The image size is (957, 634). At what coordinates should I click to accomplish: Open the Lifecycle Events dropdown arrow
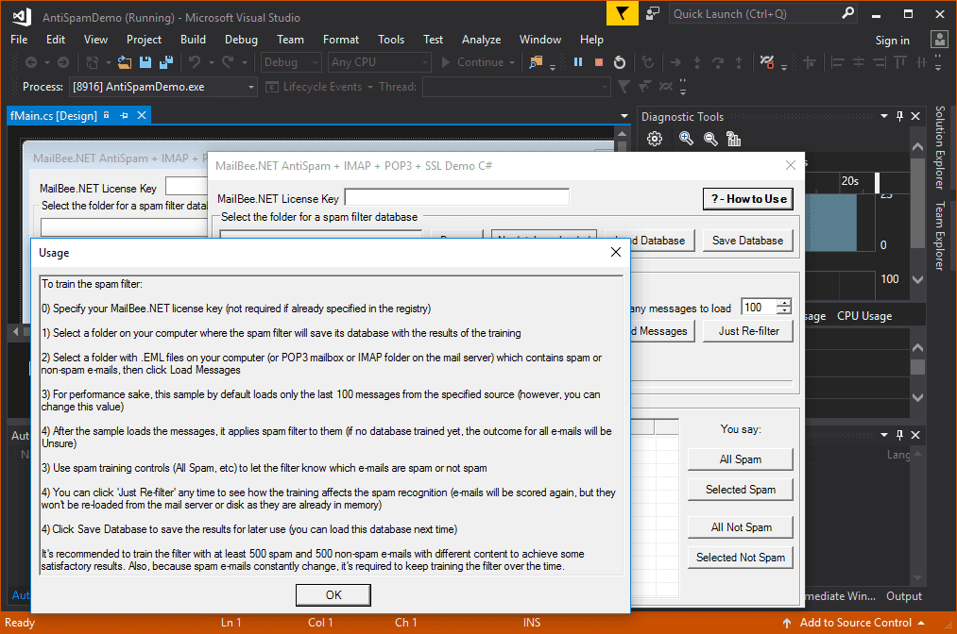[370, 87]
